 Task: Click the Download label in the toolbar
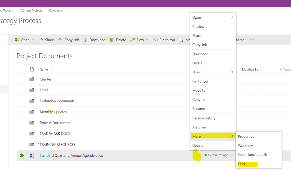pyautogui.click(x=97, y=40)
